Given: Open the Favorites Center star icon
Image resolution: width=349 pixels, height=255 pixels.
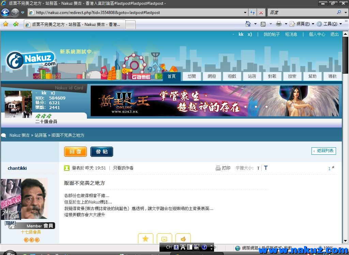Looking at the screenshot, I should pyautogui.click(x=5, y=24).
